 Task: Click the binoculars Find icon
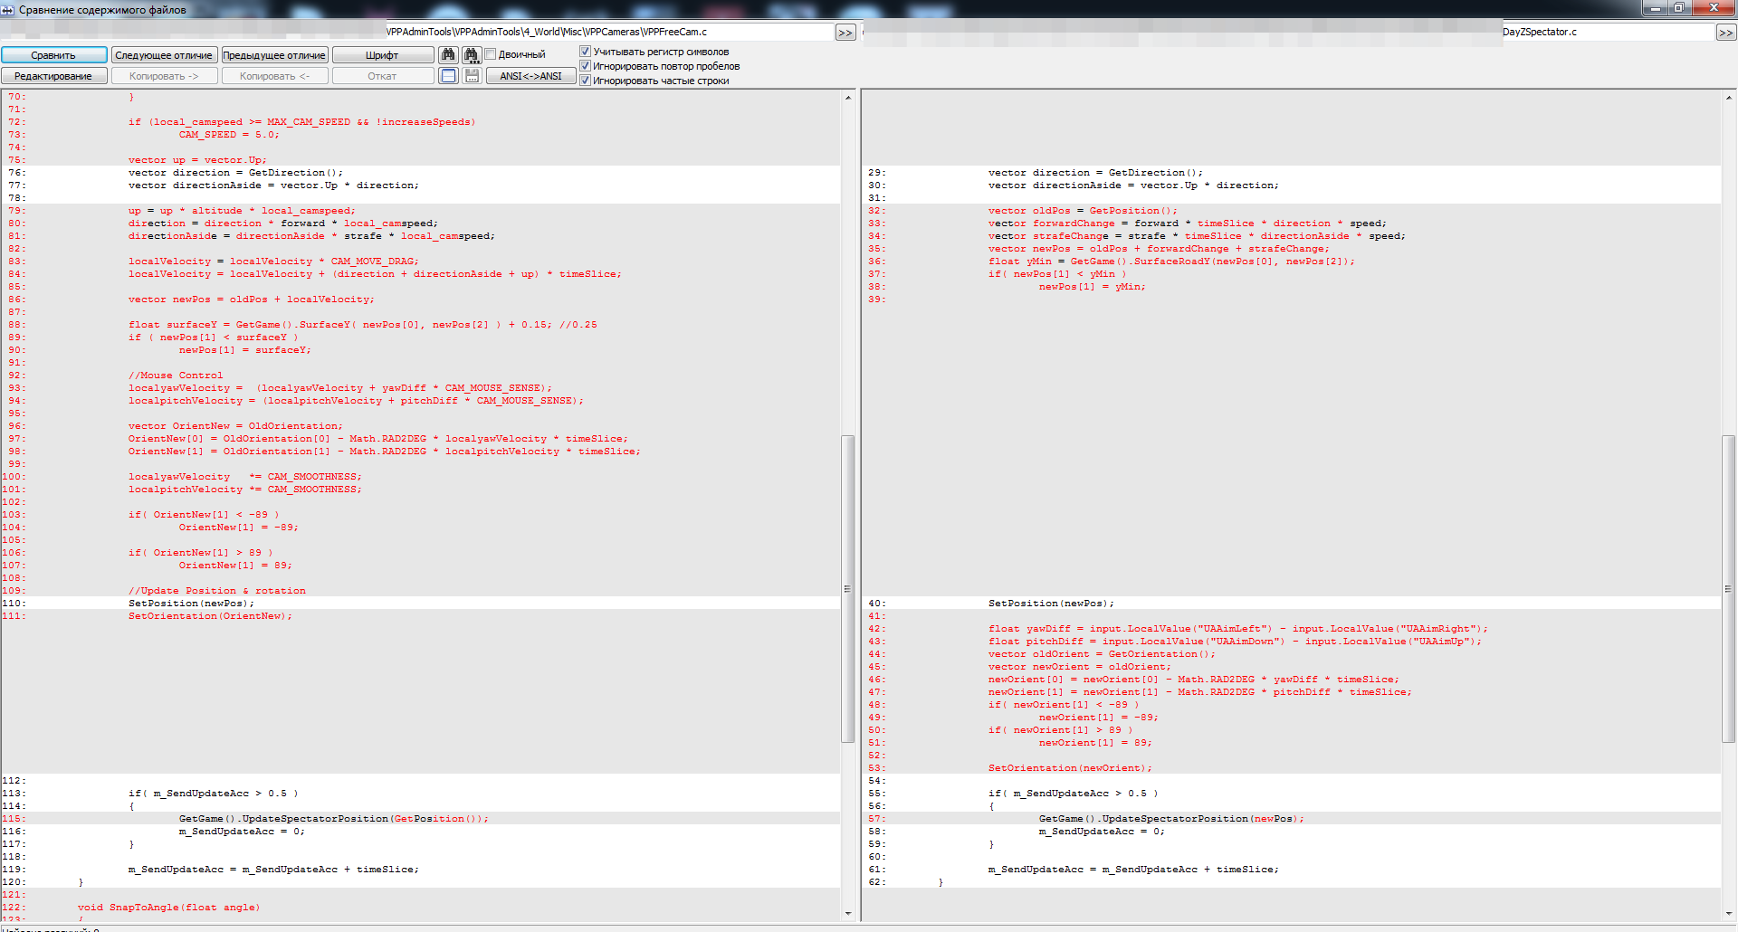tap(448, 55)
